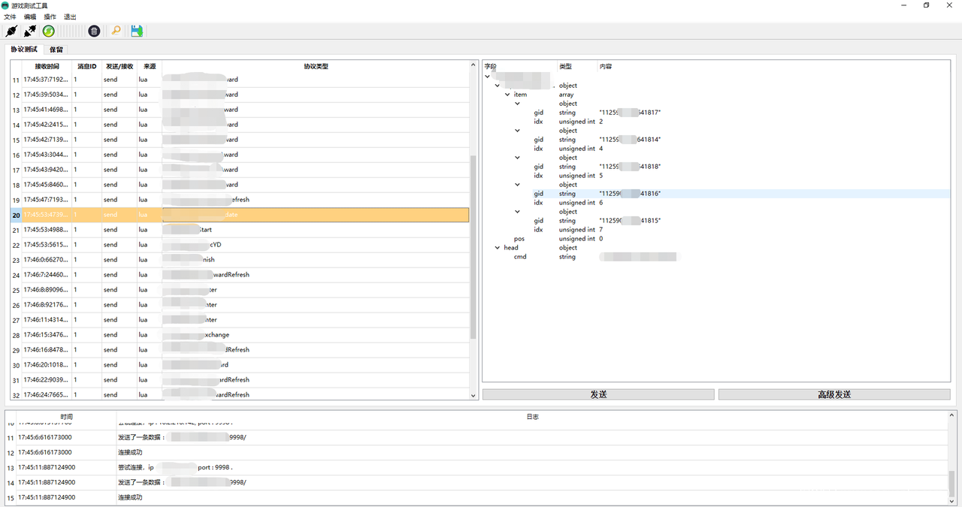Click the 接收时间 column header
Screen dimensions: 962x507
[x=47, y=66]
